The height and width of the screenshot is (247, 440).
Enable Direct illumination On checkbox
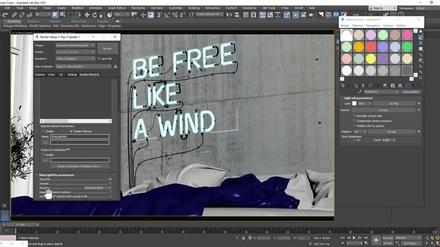(x=355, y=140)
